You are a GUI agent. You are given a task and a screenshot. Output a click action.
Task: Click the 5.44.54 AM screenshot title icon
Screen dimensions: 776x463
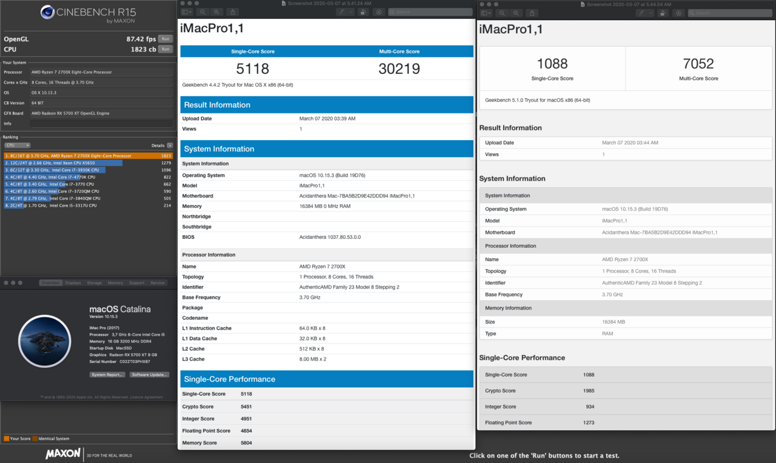click(584, 4)
